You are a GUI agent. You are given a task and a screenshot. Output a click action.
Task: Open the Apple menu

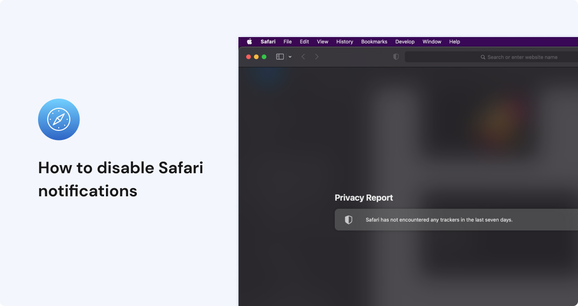[250, 42]
